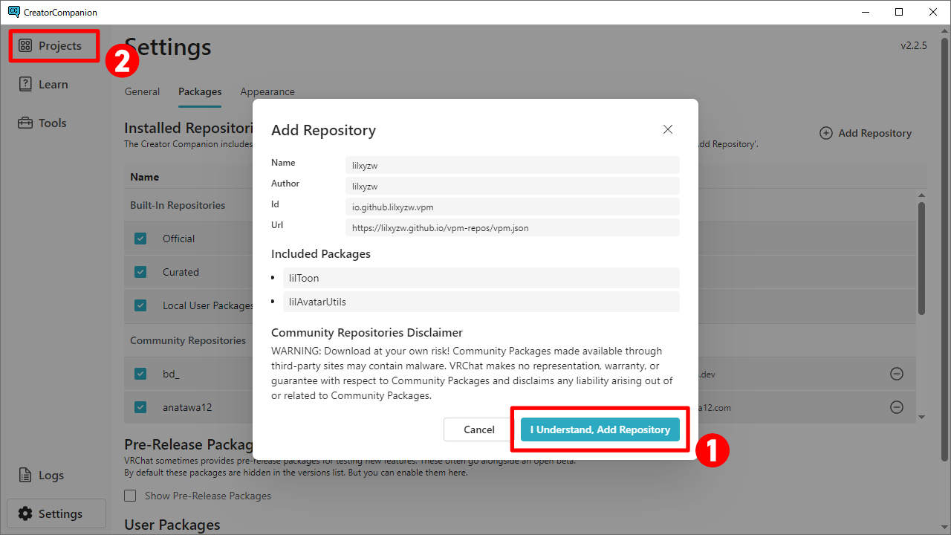Uncheck the Official repository checkbox
The image size is (951, 535).
coord(140,239)
